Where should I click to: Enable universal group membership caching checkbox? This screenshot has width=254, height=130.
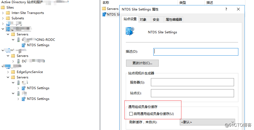pyautogui.click(x=131, y=114)
